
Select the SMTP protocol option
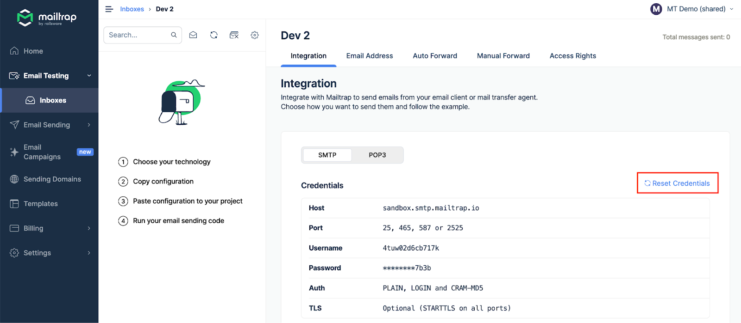coord(327,155)
